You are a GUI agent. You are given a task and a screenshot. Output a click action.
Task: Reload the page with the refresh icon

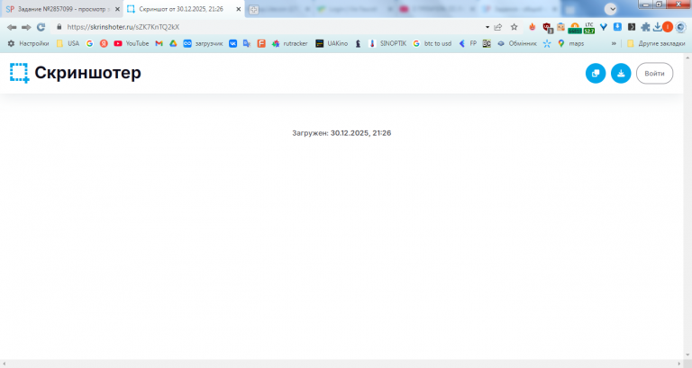[41, 27]
